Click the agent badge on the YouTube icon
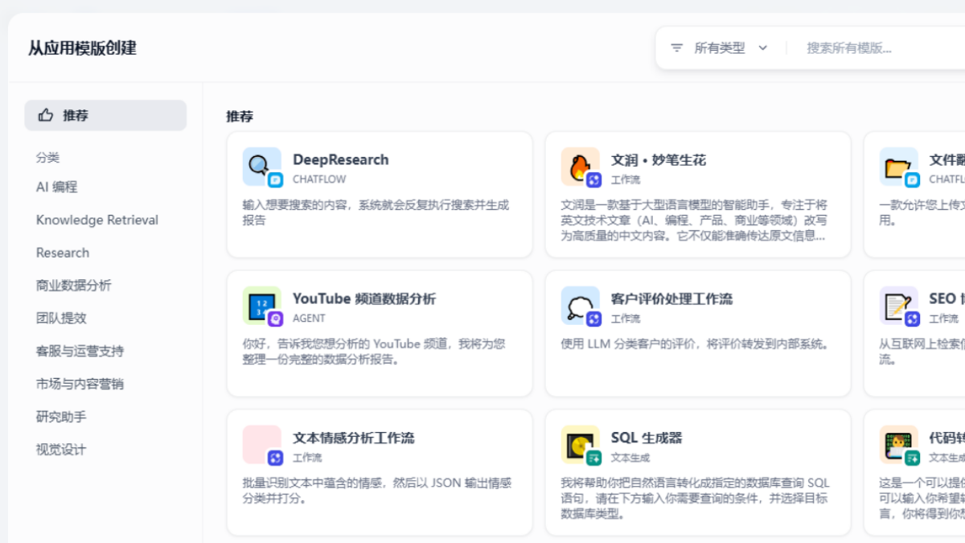 [275, 319]
